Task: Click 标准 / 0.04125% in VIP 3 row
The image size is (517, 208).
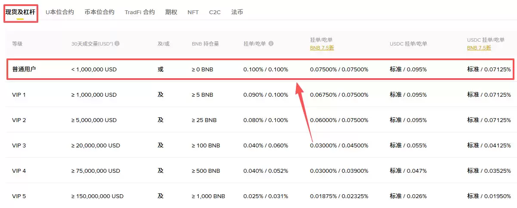Action: point(489,145)
